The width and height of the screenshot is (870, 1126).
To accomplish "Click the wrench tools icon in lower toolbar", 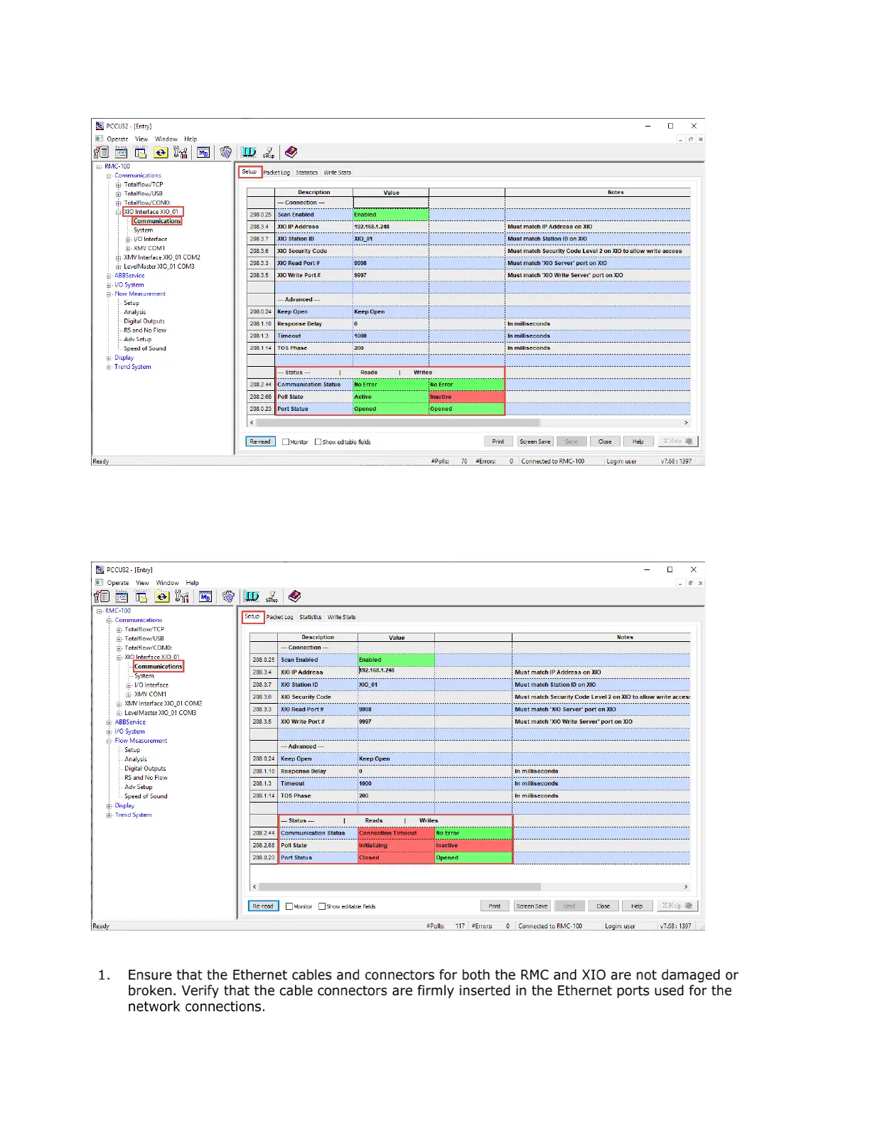I will click(182, 597).
